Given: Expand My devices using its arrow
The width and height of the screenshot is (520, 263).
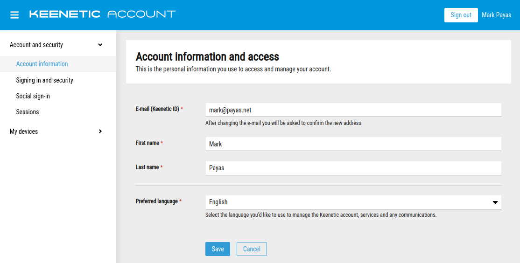Looking at the screenshot, I should [x=100, y=131].
